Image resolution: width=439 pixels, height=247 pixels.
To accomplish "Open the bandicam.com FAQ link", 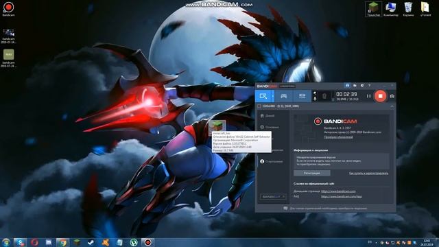I will pyautogui.click(x=341, y=197).
